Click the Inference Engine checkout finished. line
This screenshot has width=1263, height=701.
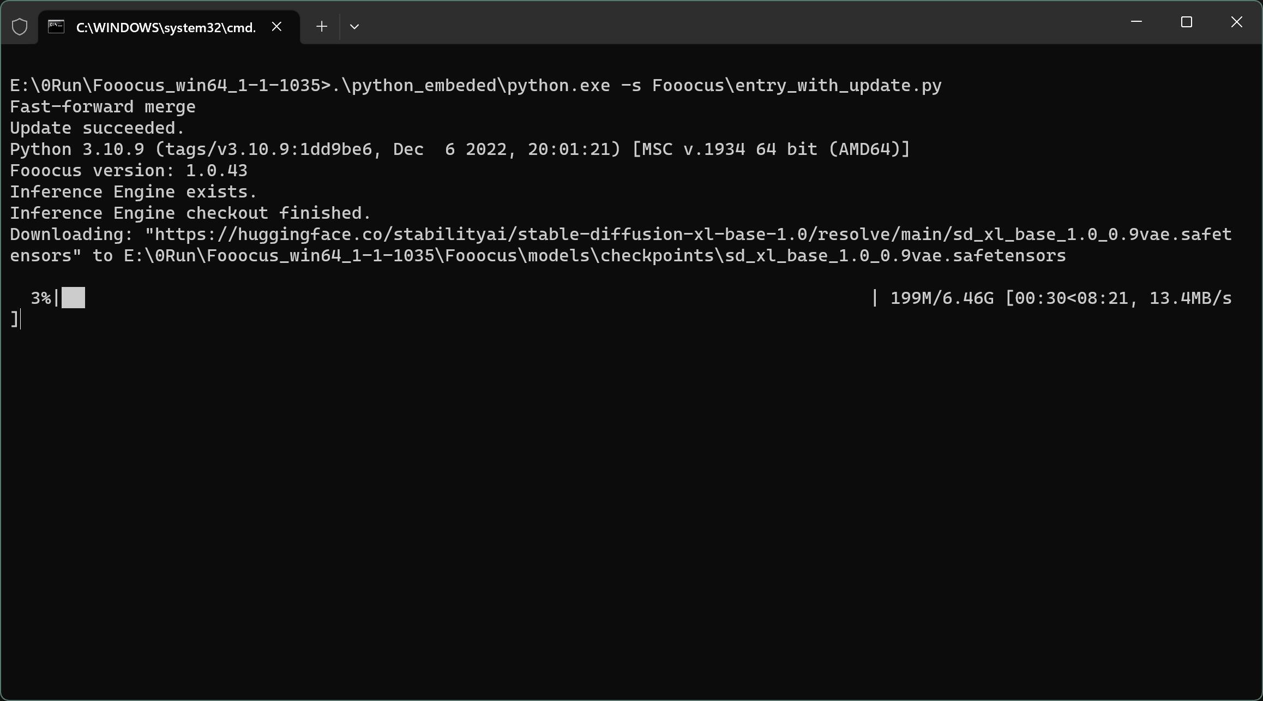click(190, 213)
